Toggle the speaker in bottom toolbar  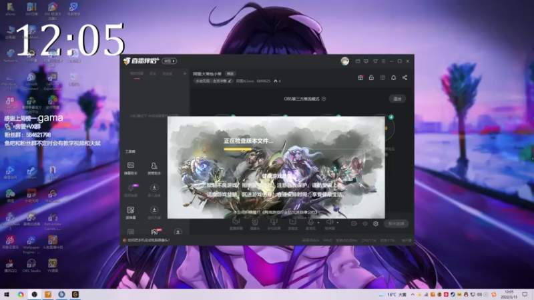(x=329, y=223)
